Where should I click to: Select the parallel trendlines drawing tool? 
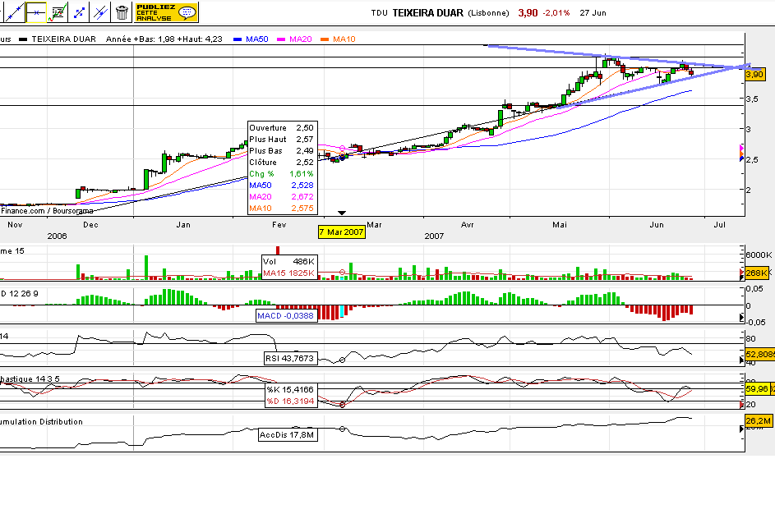click(x=100, y=12)
